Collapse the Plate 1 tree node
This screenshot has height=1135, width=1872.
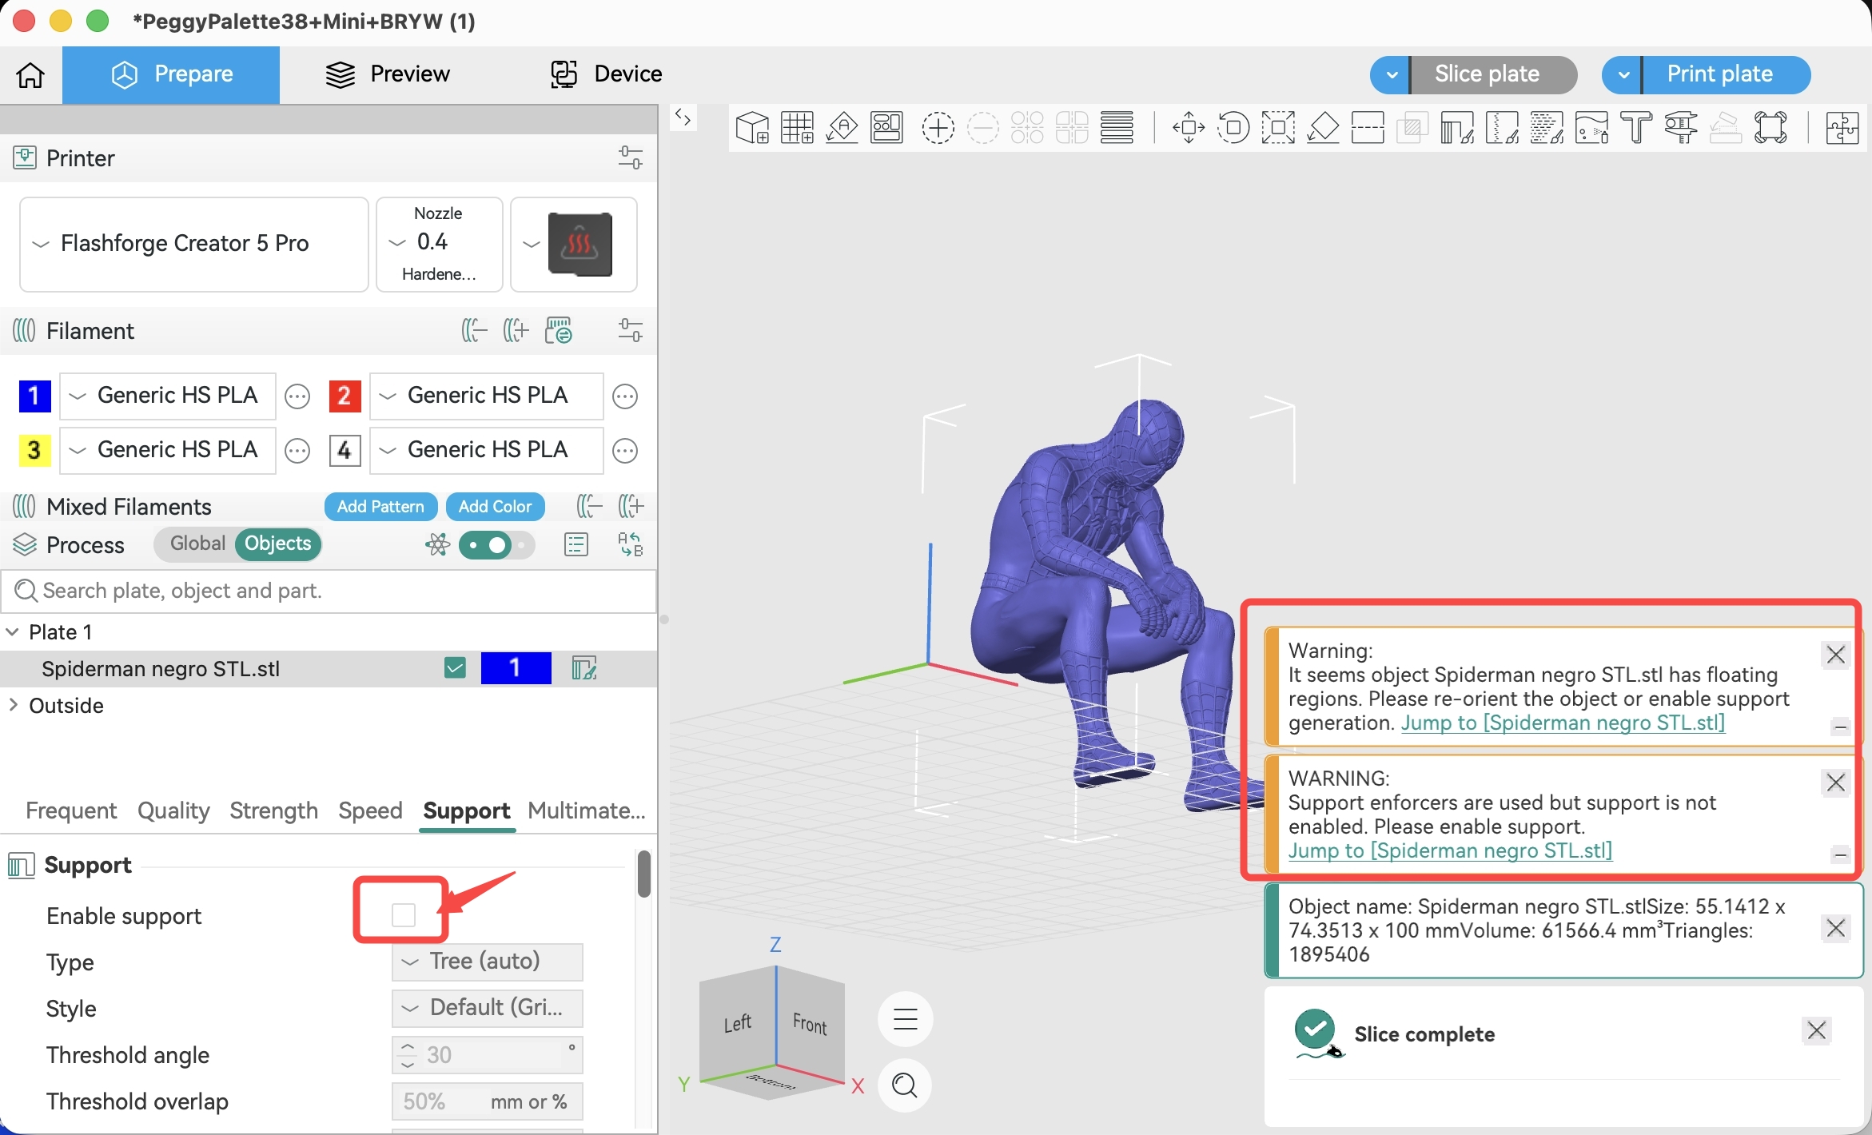click(x=13, y=631)
